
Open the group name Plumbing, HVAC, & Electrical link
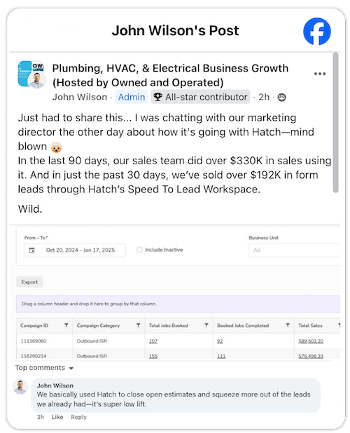click(x=170, y=75)
